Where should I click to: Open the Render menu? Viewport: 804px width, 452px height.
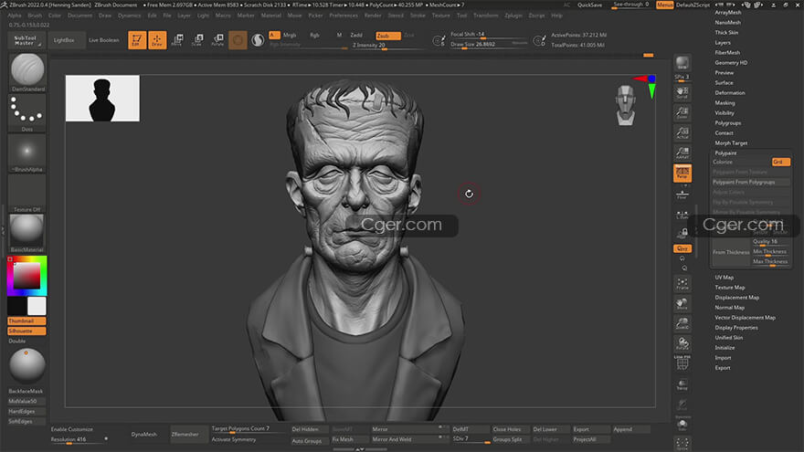pos(373,16)
